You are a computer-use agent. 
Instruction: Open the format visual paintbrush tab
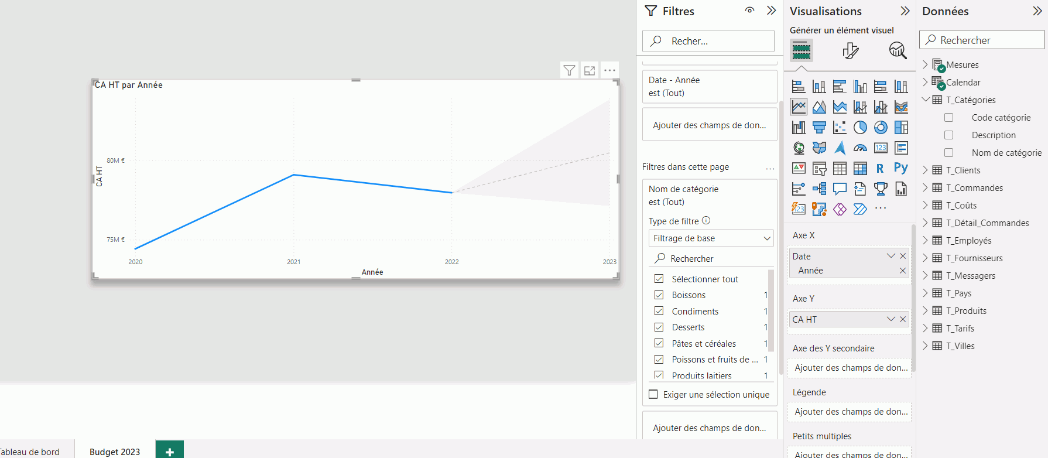click(850, 51)
